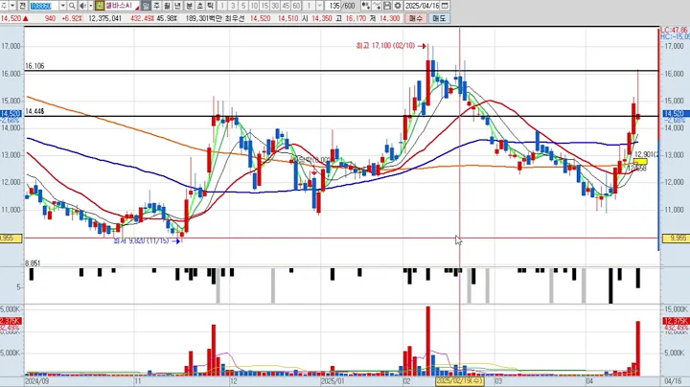Choose the 1 interval button
Viewport: 690px width, 387px height.
(222, 6)
